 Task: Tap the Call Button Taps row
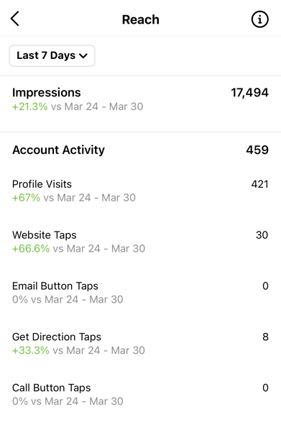(140, 395)
